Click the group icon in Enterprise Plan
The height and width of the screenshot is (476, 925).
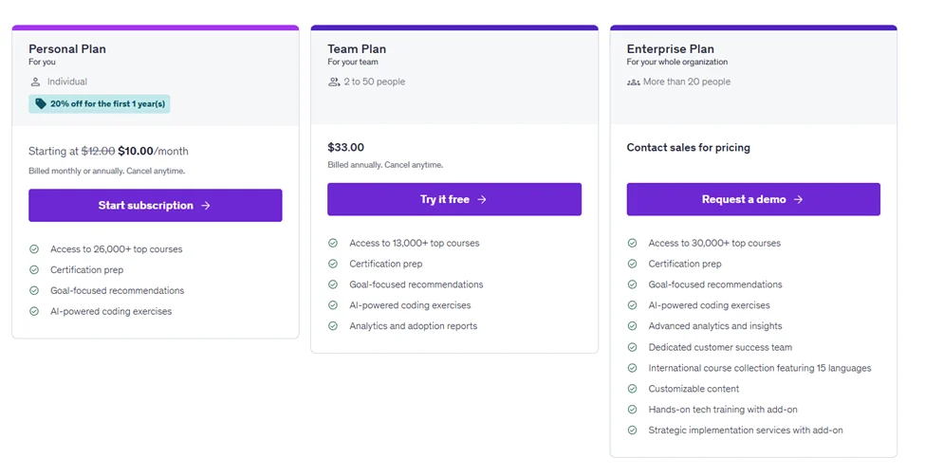633,82
